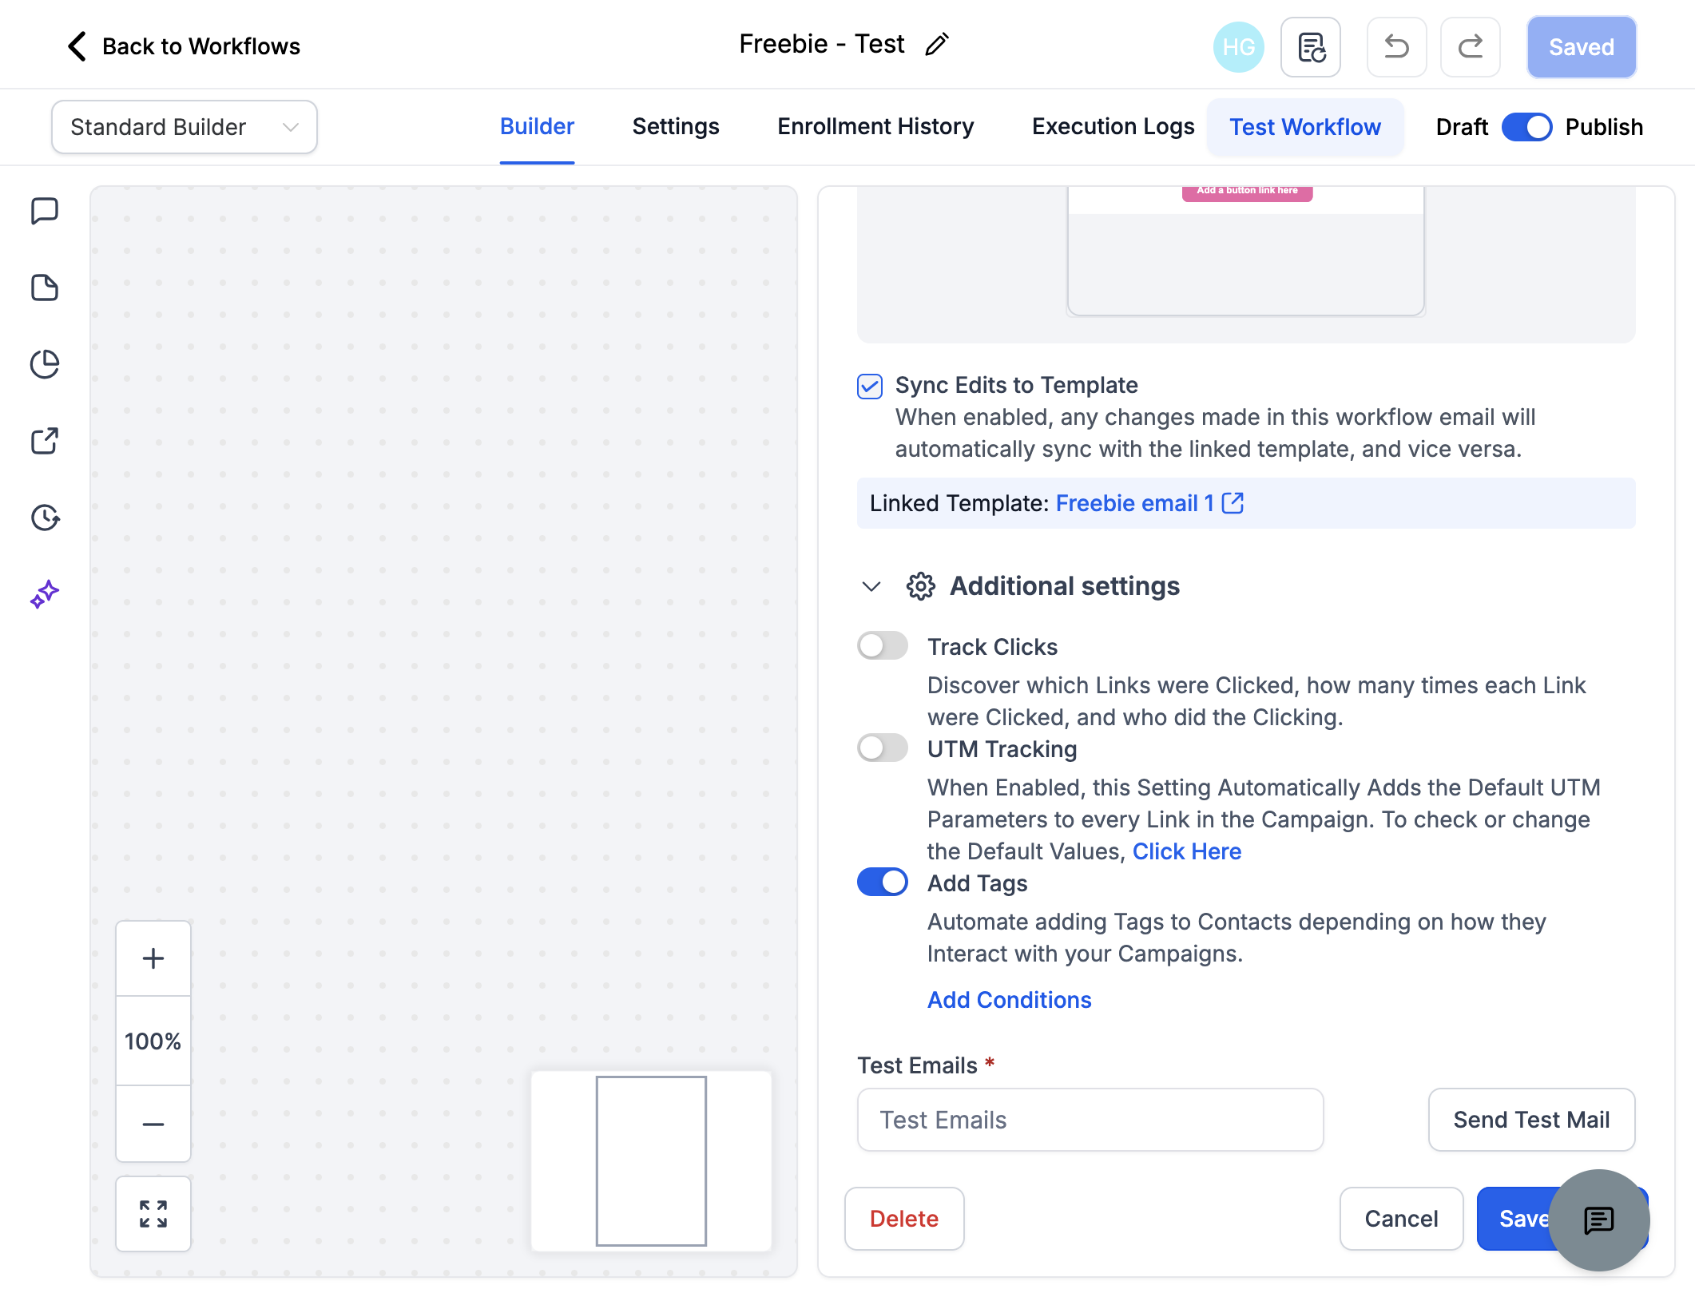This screenshot has width=1695, height=1297.
Task: Open the HG user avatar
Action: [1238, 47]
